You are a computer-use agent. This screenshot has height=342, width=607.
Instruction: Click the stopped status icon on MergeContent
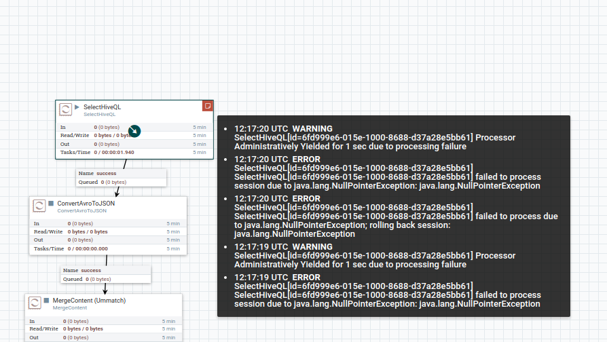pyautogui.click(x=46, y=300)
